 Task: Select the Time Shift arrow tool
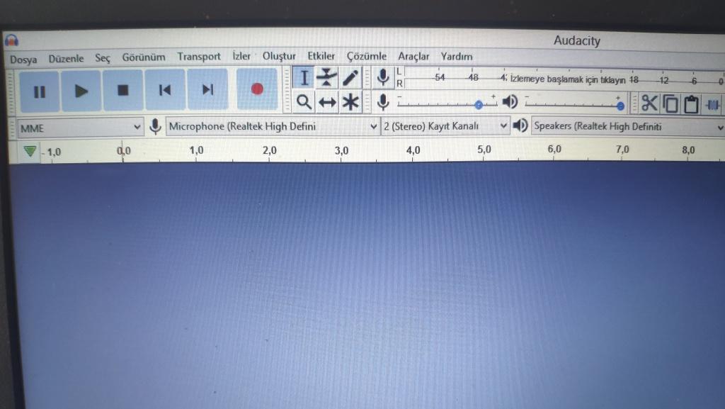[x=326, y=103]
